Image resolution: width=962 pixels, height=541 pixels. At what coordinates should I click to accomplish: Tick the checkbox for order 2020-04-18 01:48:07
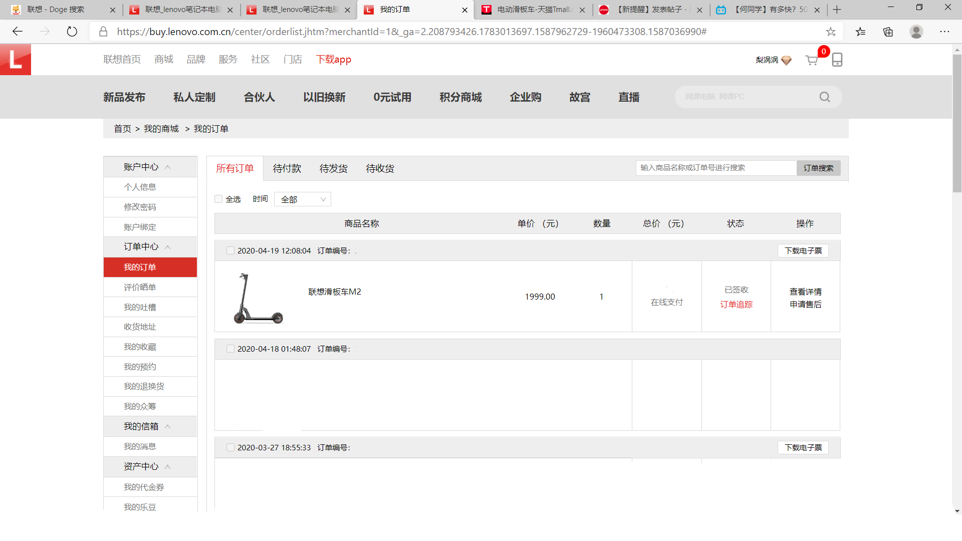pos(230,349)
